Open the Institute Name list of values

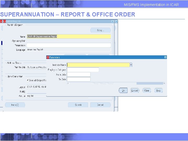click(x=131, y=65)
